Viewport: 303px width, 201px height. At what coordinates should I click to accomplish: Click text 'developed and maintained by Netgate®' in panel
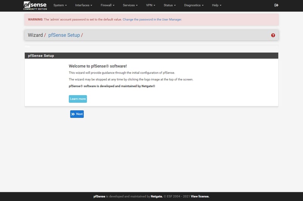coord(127,86)
